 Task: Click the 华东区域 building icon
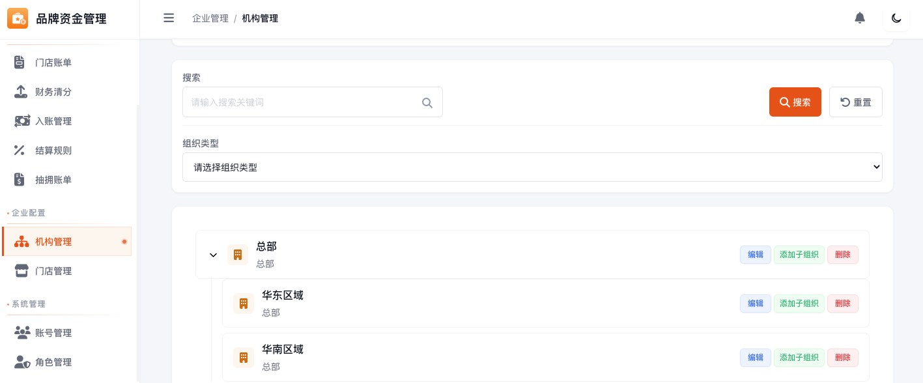tap(244, 304)
